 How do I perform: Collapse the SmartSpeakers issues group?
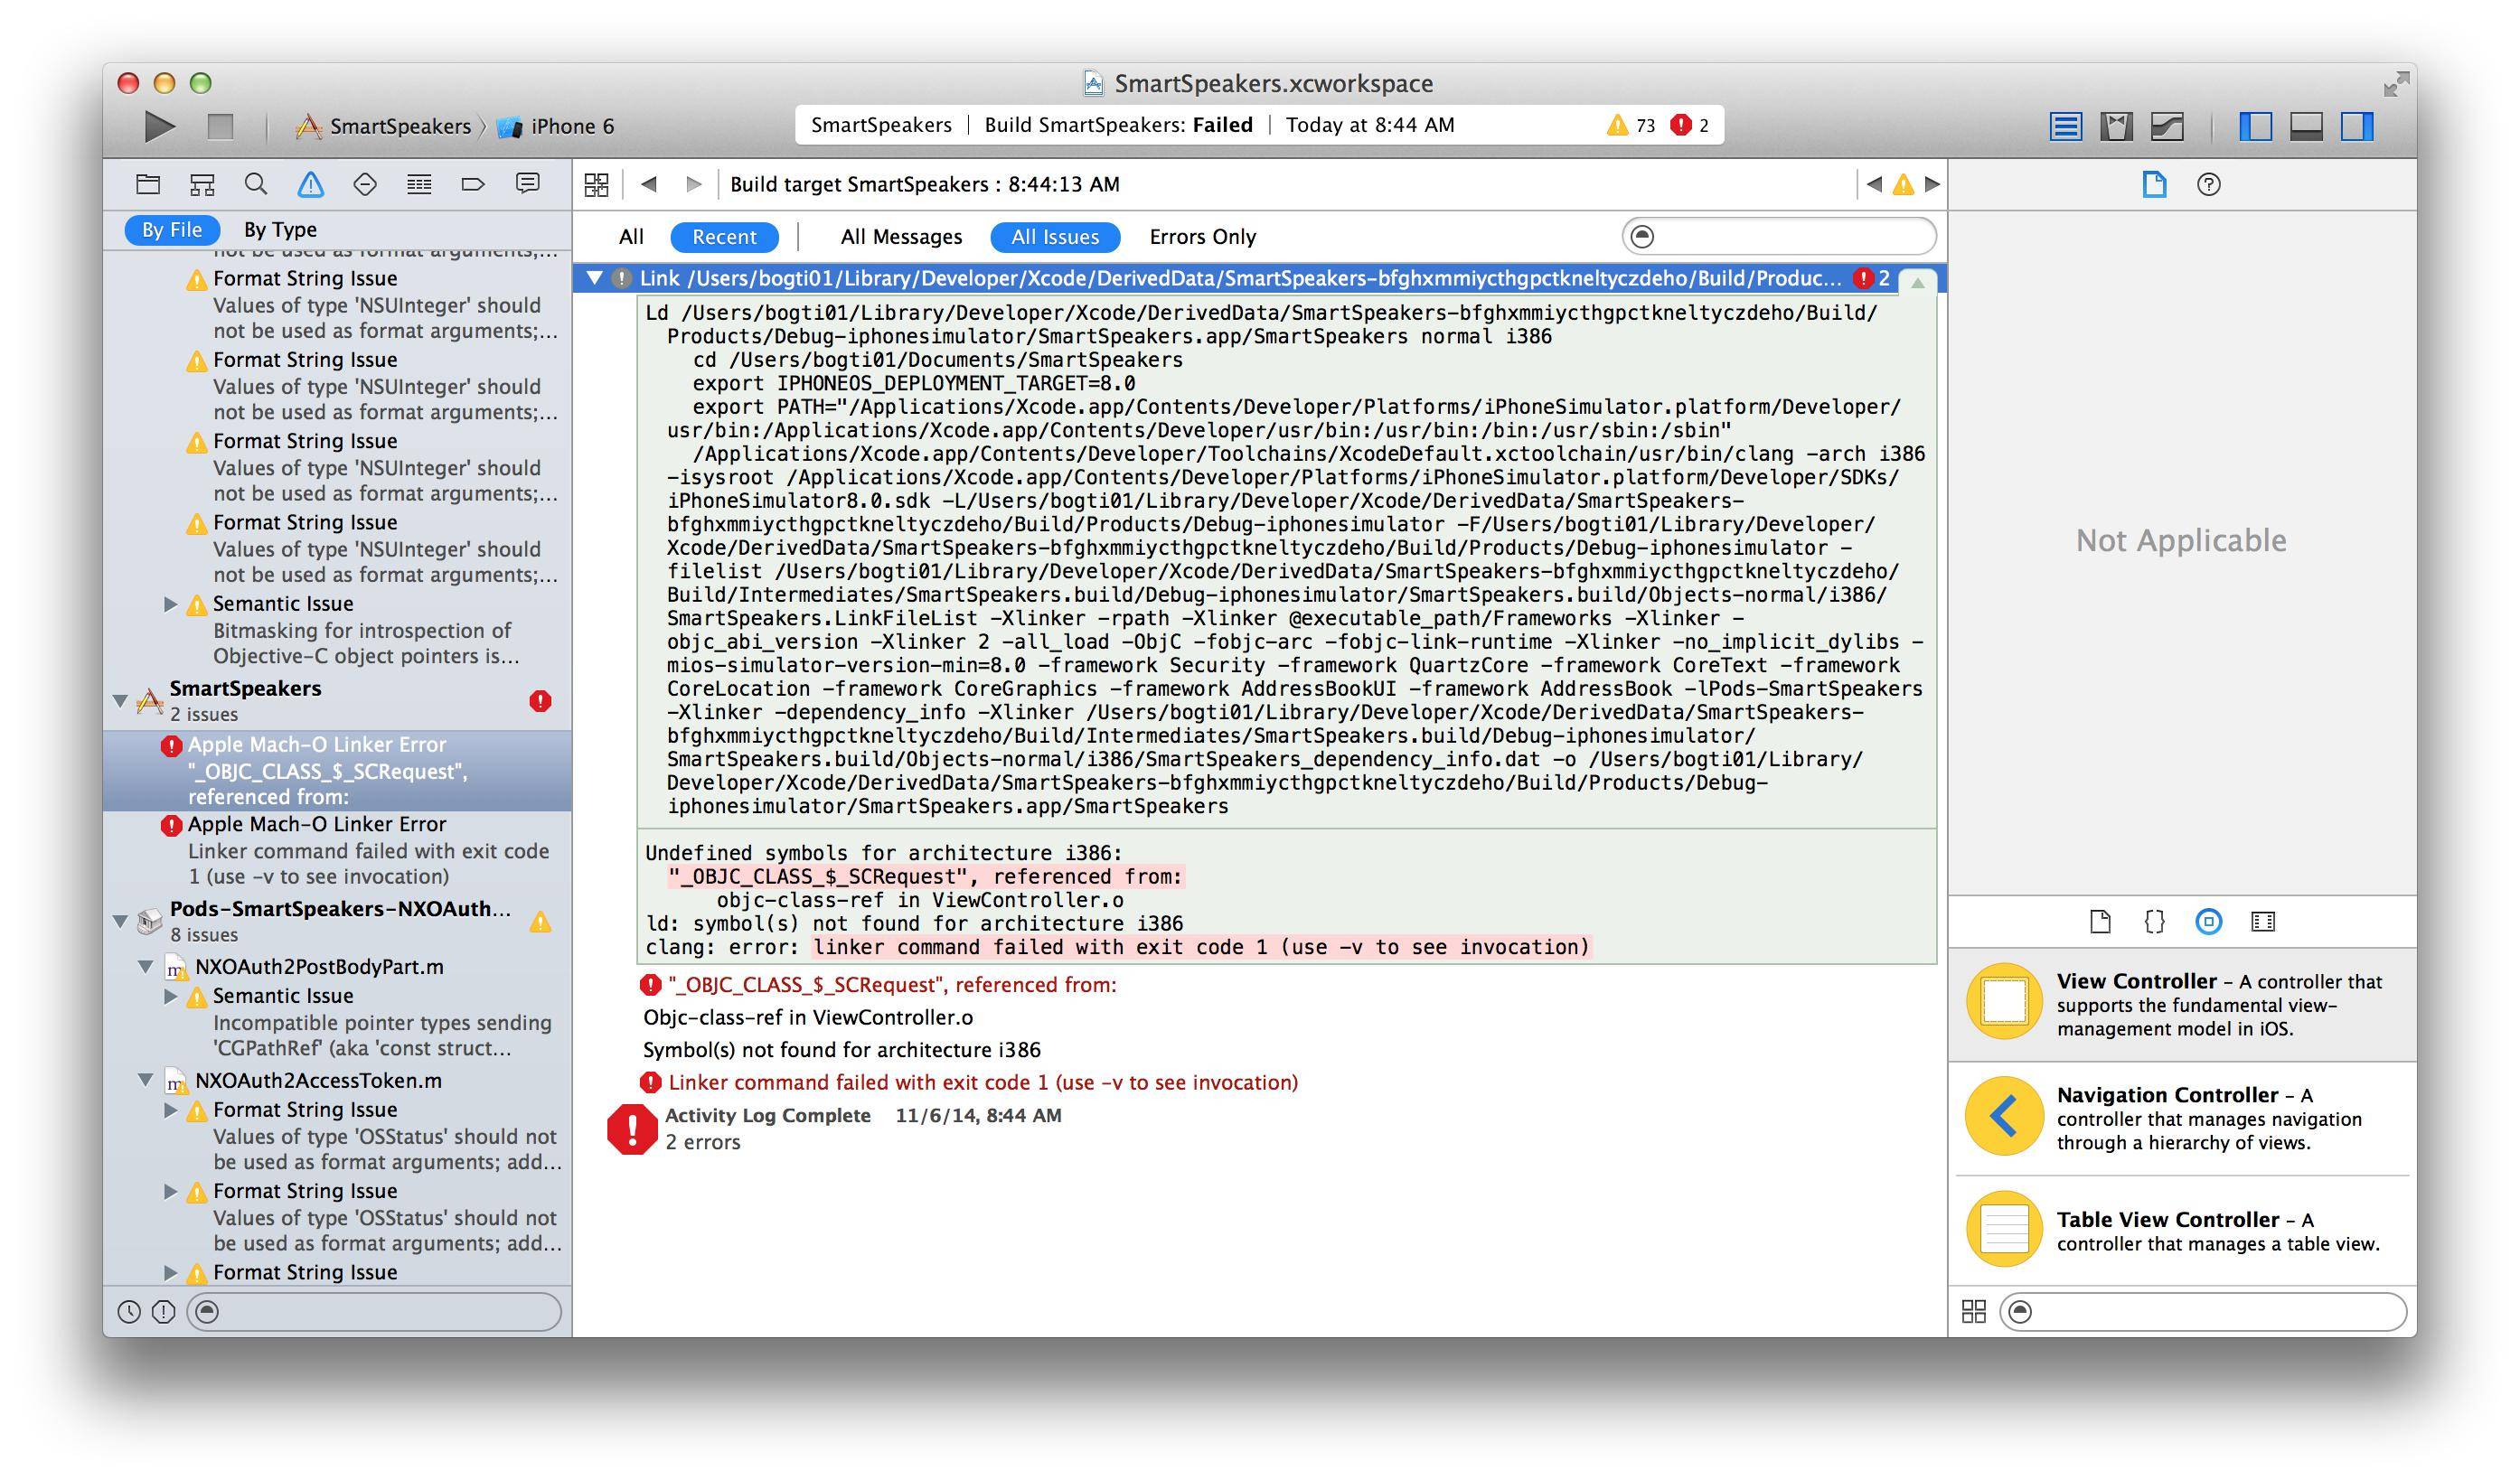[x=121, y=700]
